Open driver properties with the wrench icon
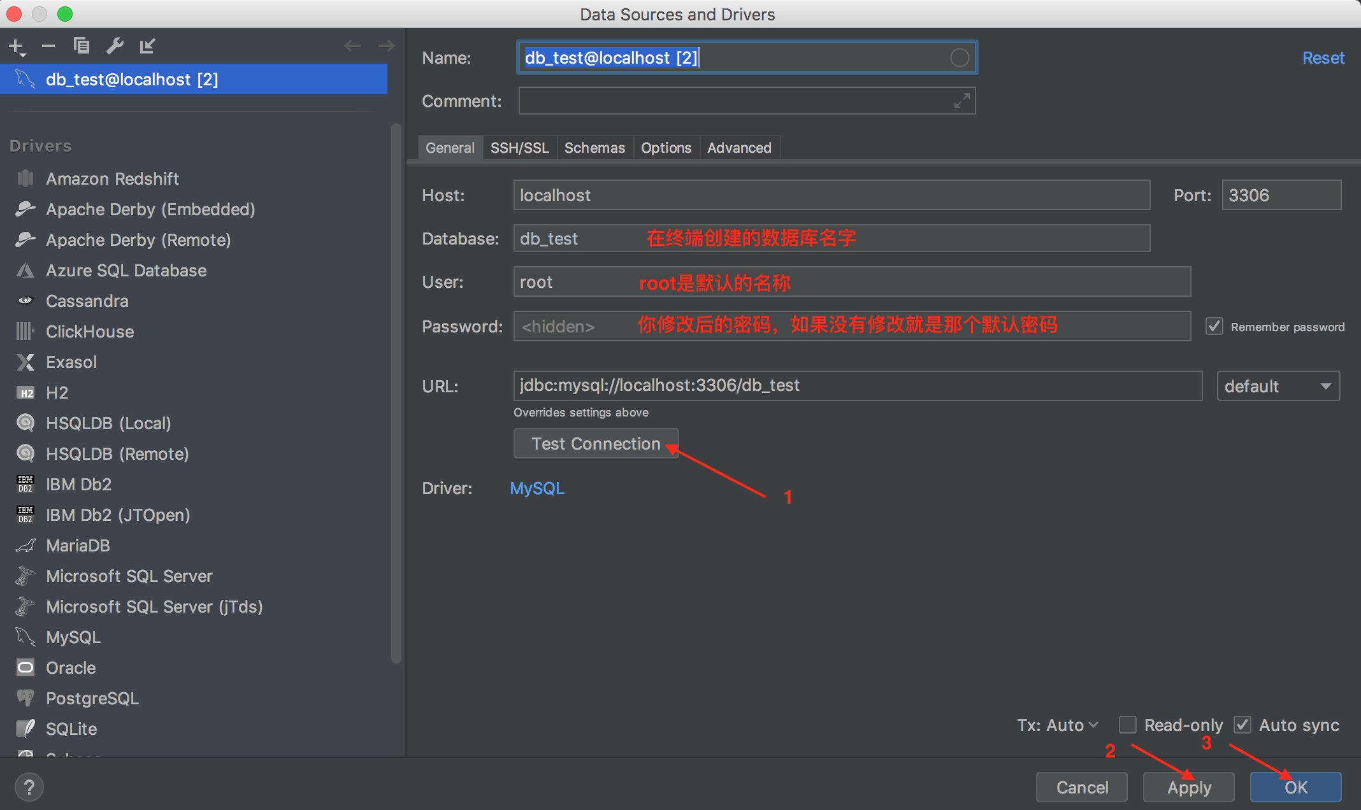Image resolution: width=1361 pixels, height=810 pixels. 115,45
